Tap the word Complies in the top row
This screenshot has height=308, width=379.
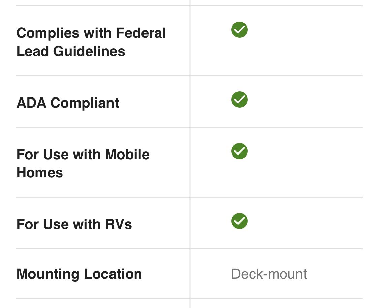[48, 33]
